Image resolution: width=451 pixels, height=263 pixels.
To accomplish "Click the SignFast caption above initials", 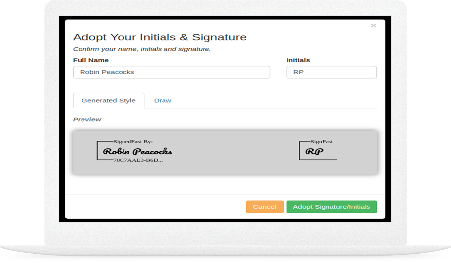I will pos(321,141).
